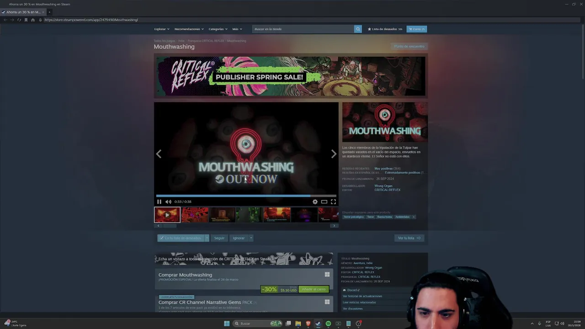
Task: Click the browser back arrow
Action: point(5,20)
